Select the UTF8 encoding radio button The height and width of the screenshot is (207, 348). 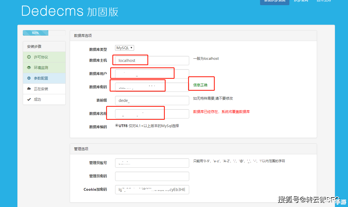(x=117, y=126)
